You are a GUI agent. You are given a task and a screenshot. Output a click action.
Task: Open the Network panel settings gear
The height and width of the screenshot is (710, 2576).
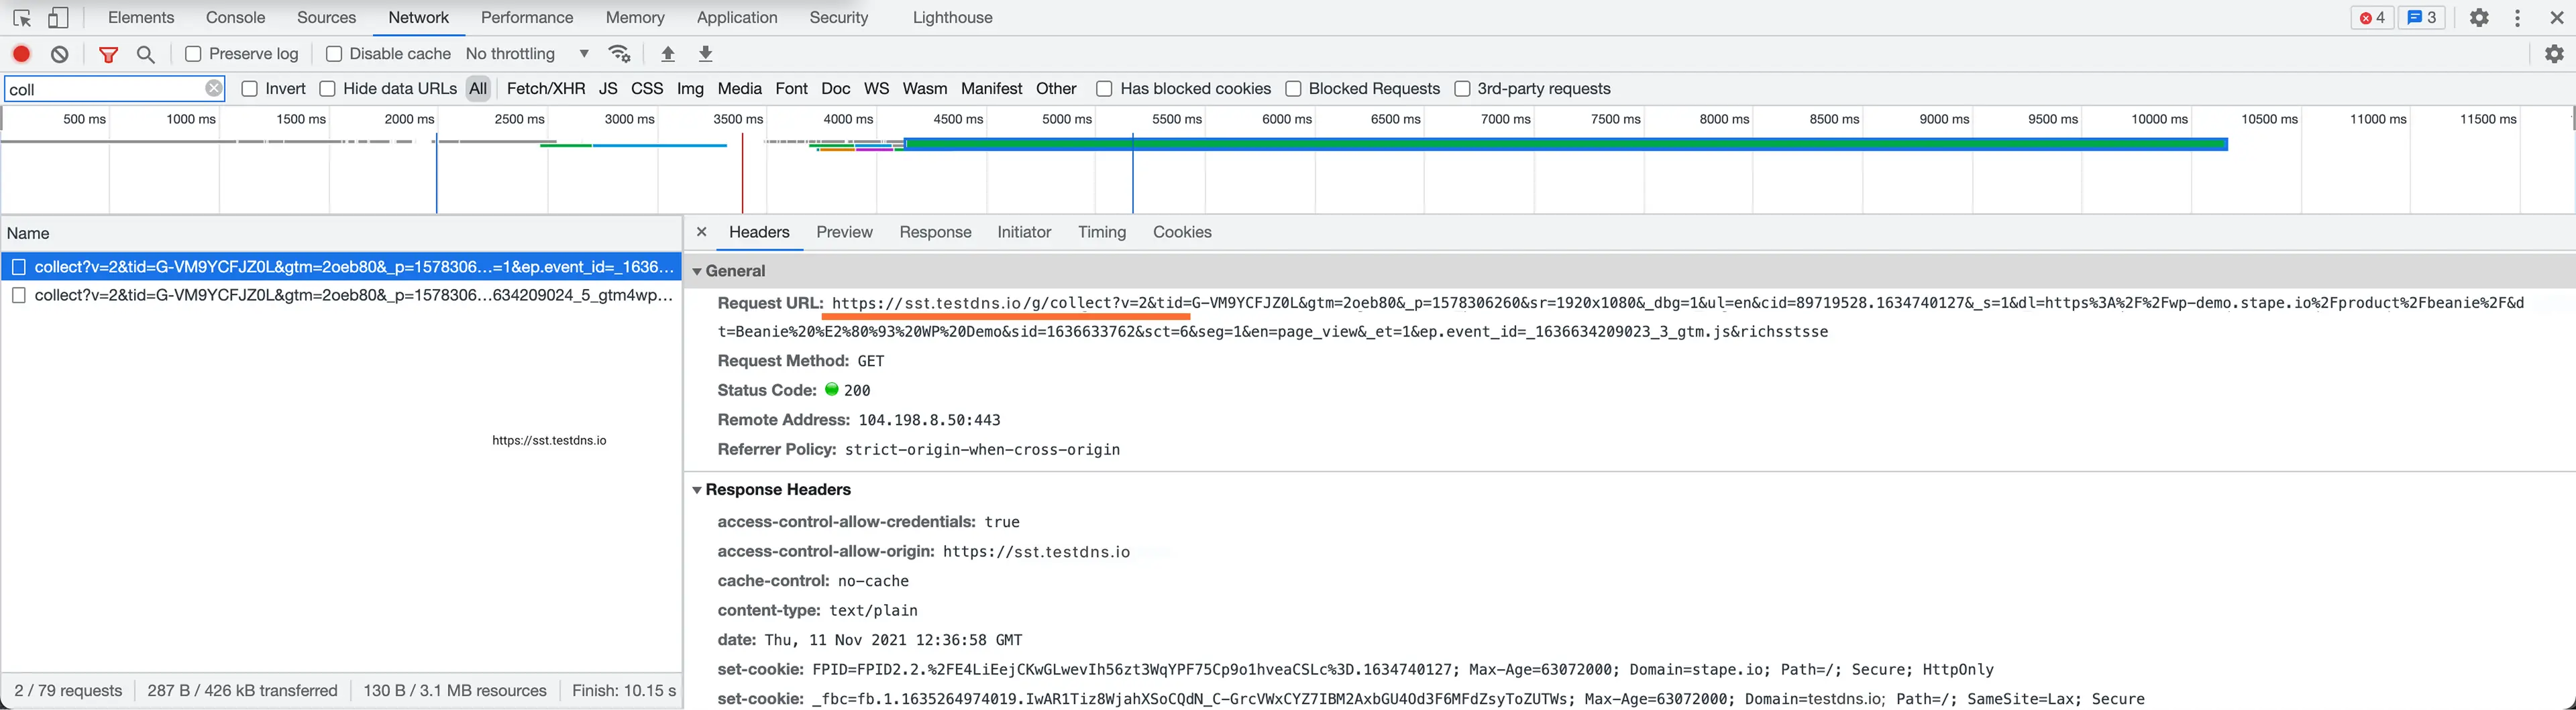click(x=2555, y=54)
